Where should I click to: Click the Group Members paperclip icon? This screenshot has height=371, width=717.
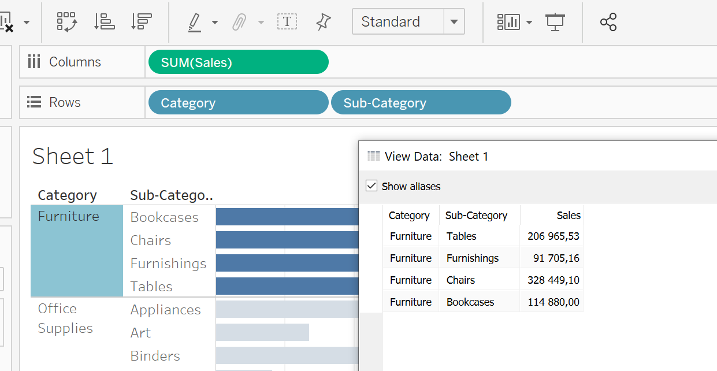pos(240,22)
